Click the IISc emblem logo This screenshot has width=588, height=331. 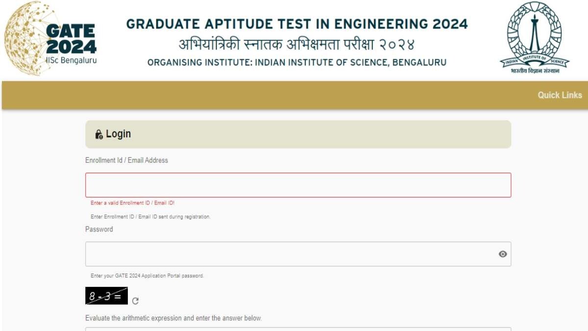click(x=535, y=38)
